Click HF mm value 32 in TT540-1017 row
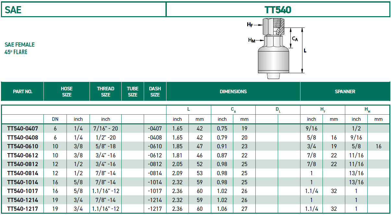 pos(334,191)
